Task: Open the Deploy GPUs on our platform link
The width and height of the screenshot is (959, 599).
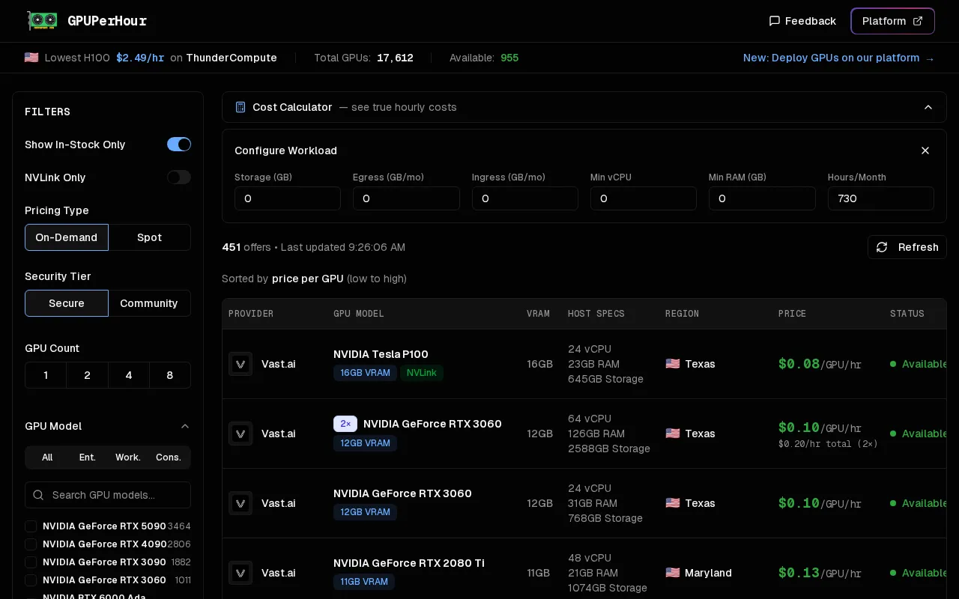Action: (x=838, y=58)
